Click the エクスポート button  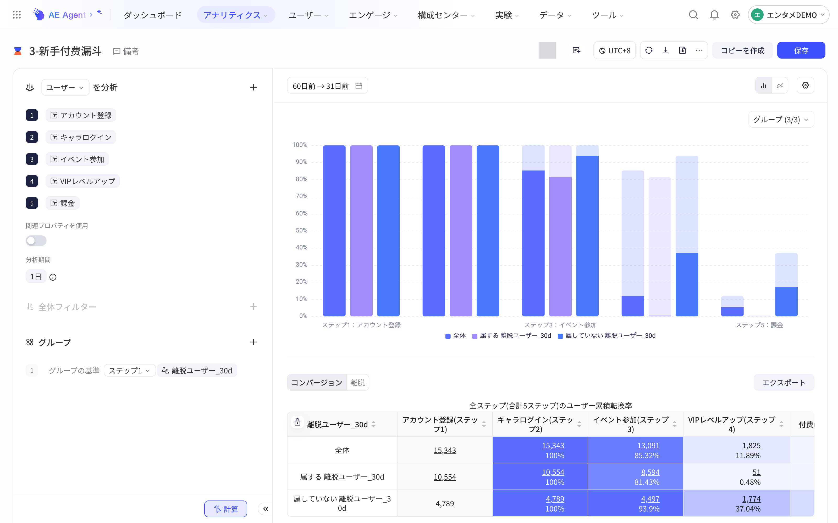784,383
